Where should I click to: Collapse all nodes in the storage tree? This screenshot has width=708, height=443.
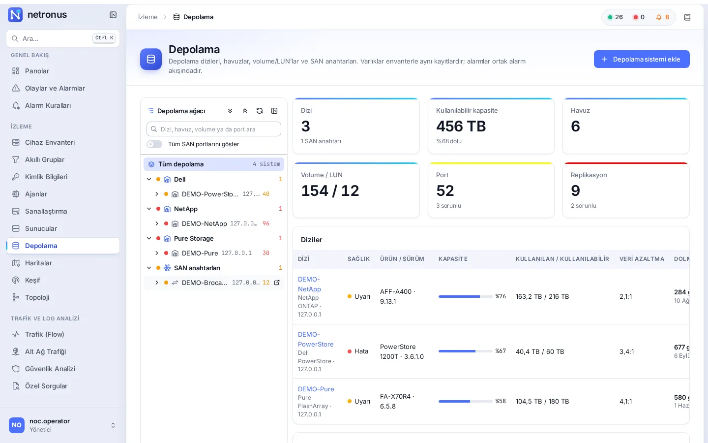tap(245, 111)
